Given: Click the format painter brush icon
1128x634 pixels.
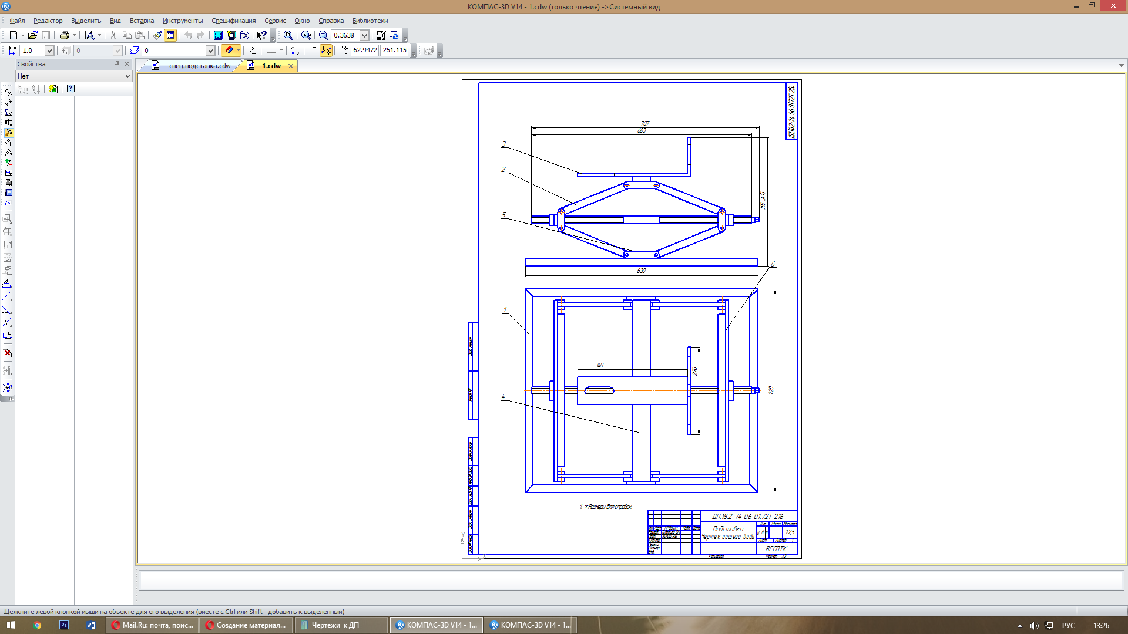Looking at the screenshot, I should [157, 35].
